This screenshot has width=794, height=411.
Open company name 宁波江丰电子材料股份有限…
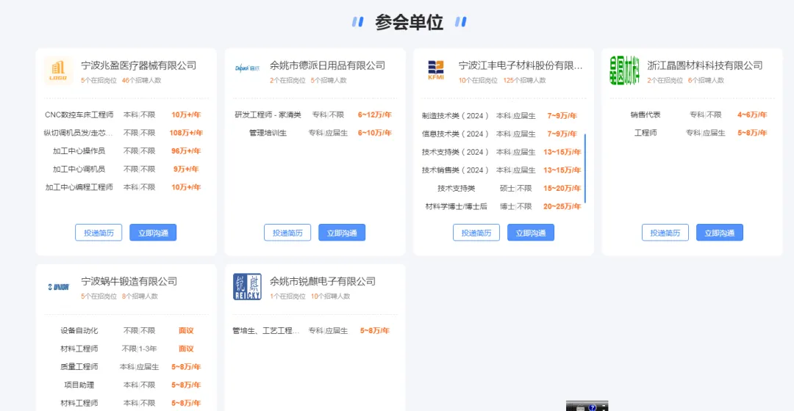[x=521, y=65]
